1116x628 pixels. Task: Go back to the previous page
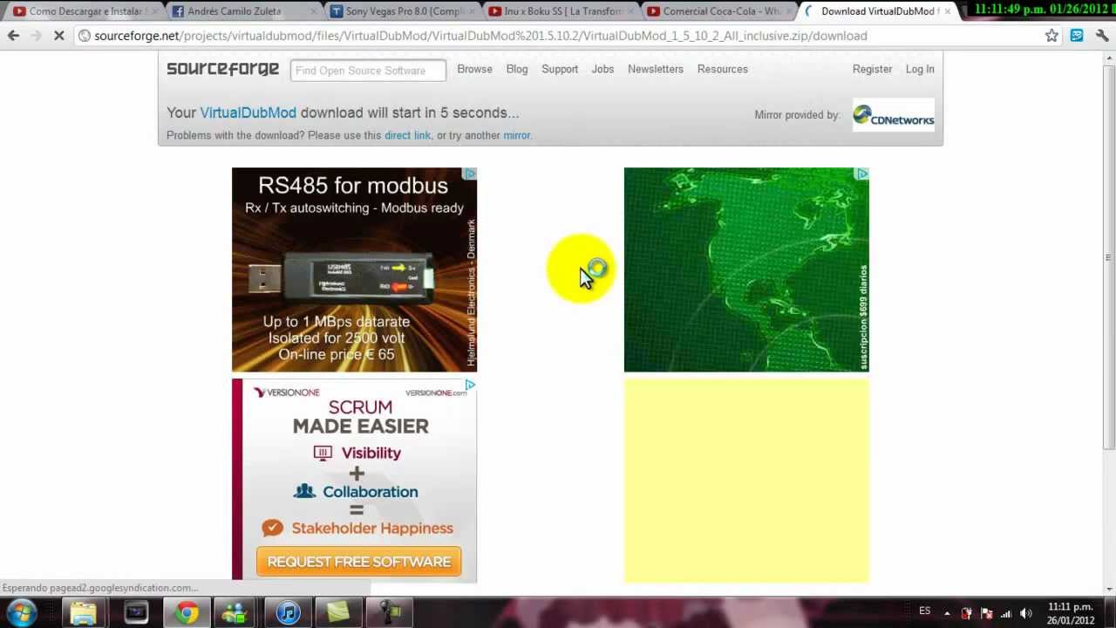tap(13, 36)
